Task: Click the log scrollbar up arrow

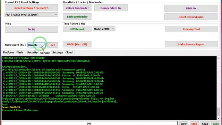Action: tap(219, 58)
